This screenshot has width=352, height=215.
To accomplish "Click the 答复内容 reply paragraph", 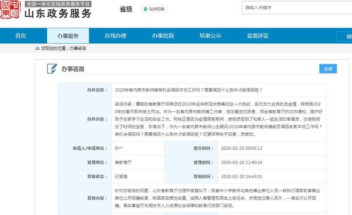I will coord(218,198).
